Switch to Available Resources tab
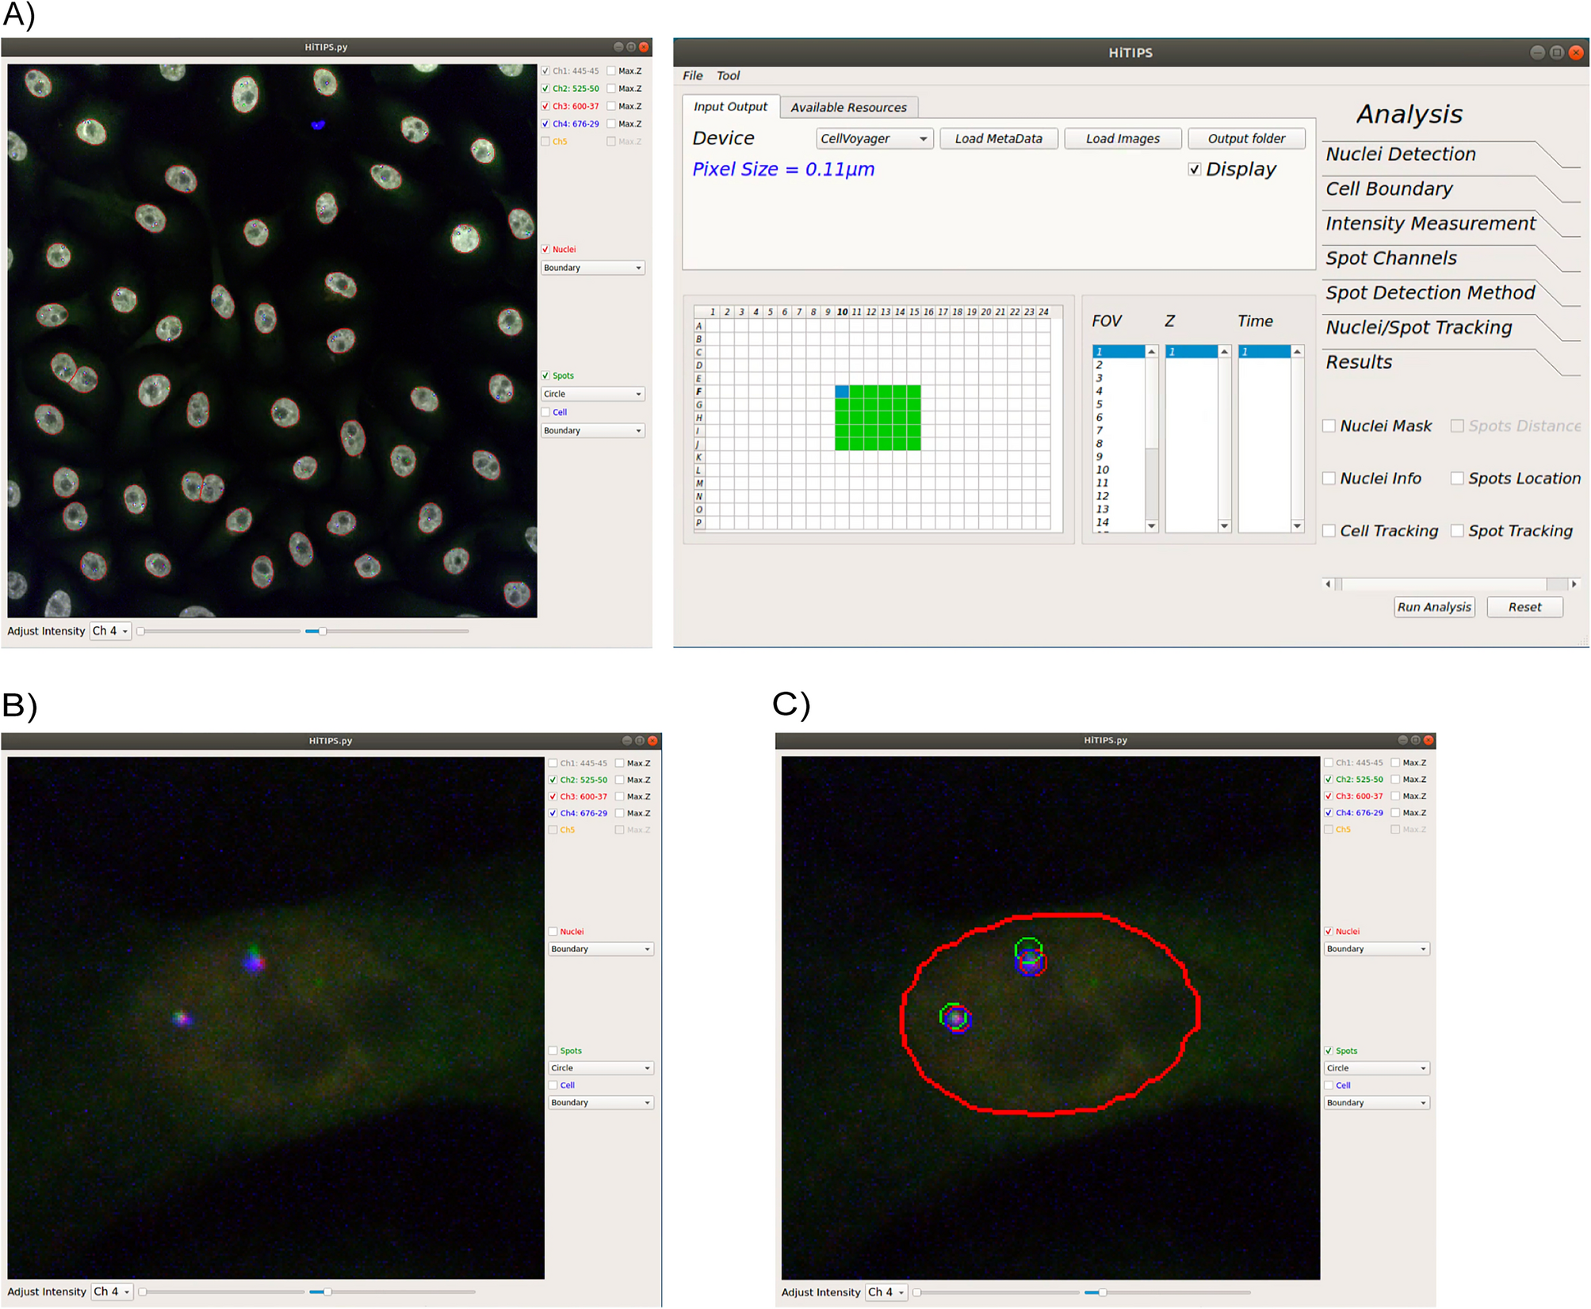Screen dimensions: 1591x1309 pos(848,108)
